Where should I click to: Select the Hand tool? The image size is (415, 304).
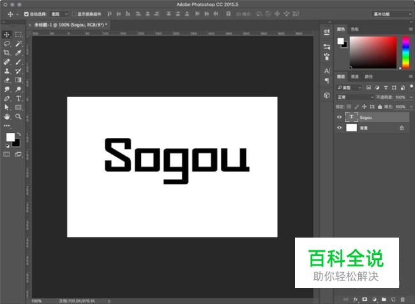coord(7,116)
